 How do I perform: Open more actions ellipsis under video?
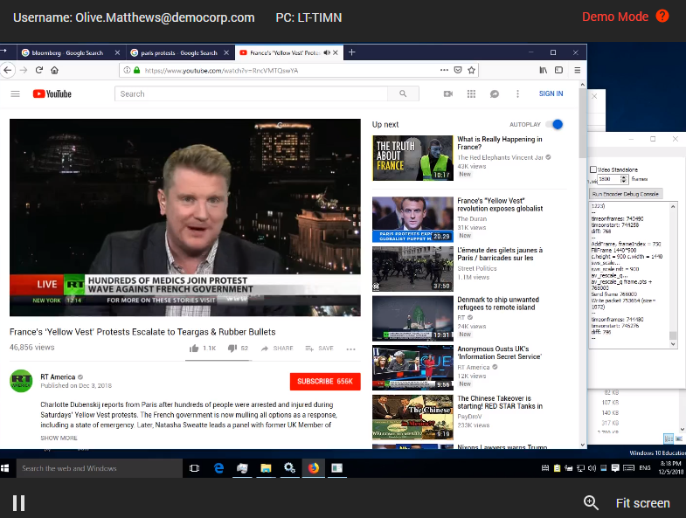pos(351,349)
